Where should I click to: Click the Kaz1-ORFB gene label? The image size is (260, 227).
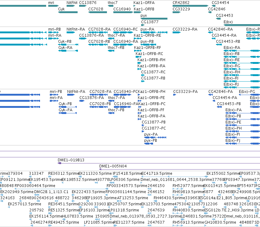point(144,9)
